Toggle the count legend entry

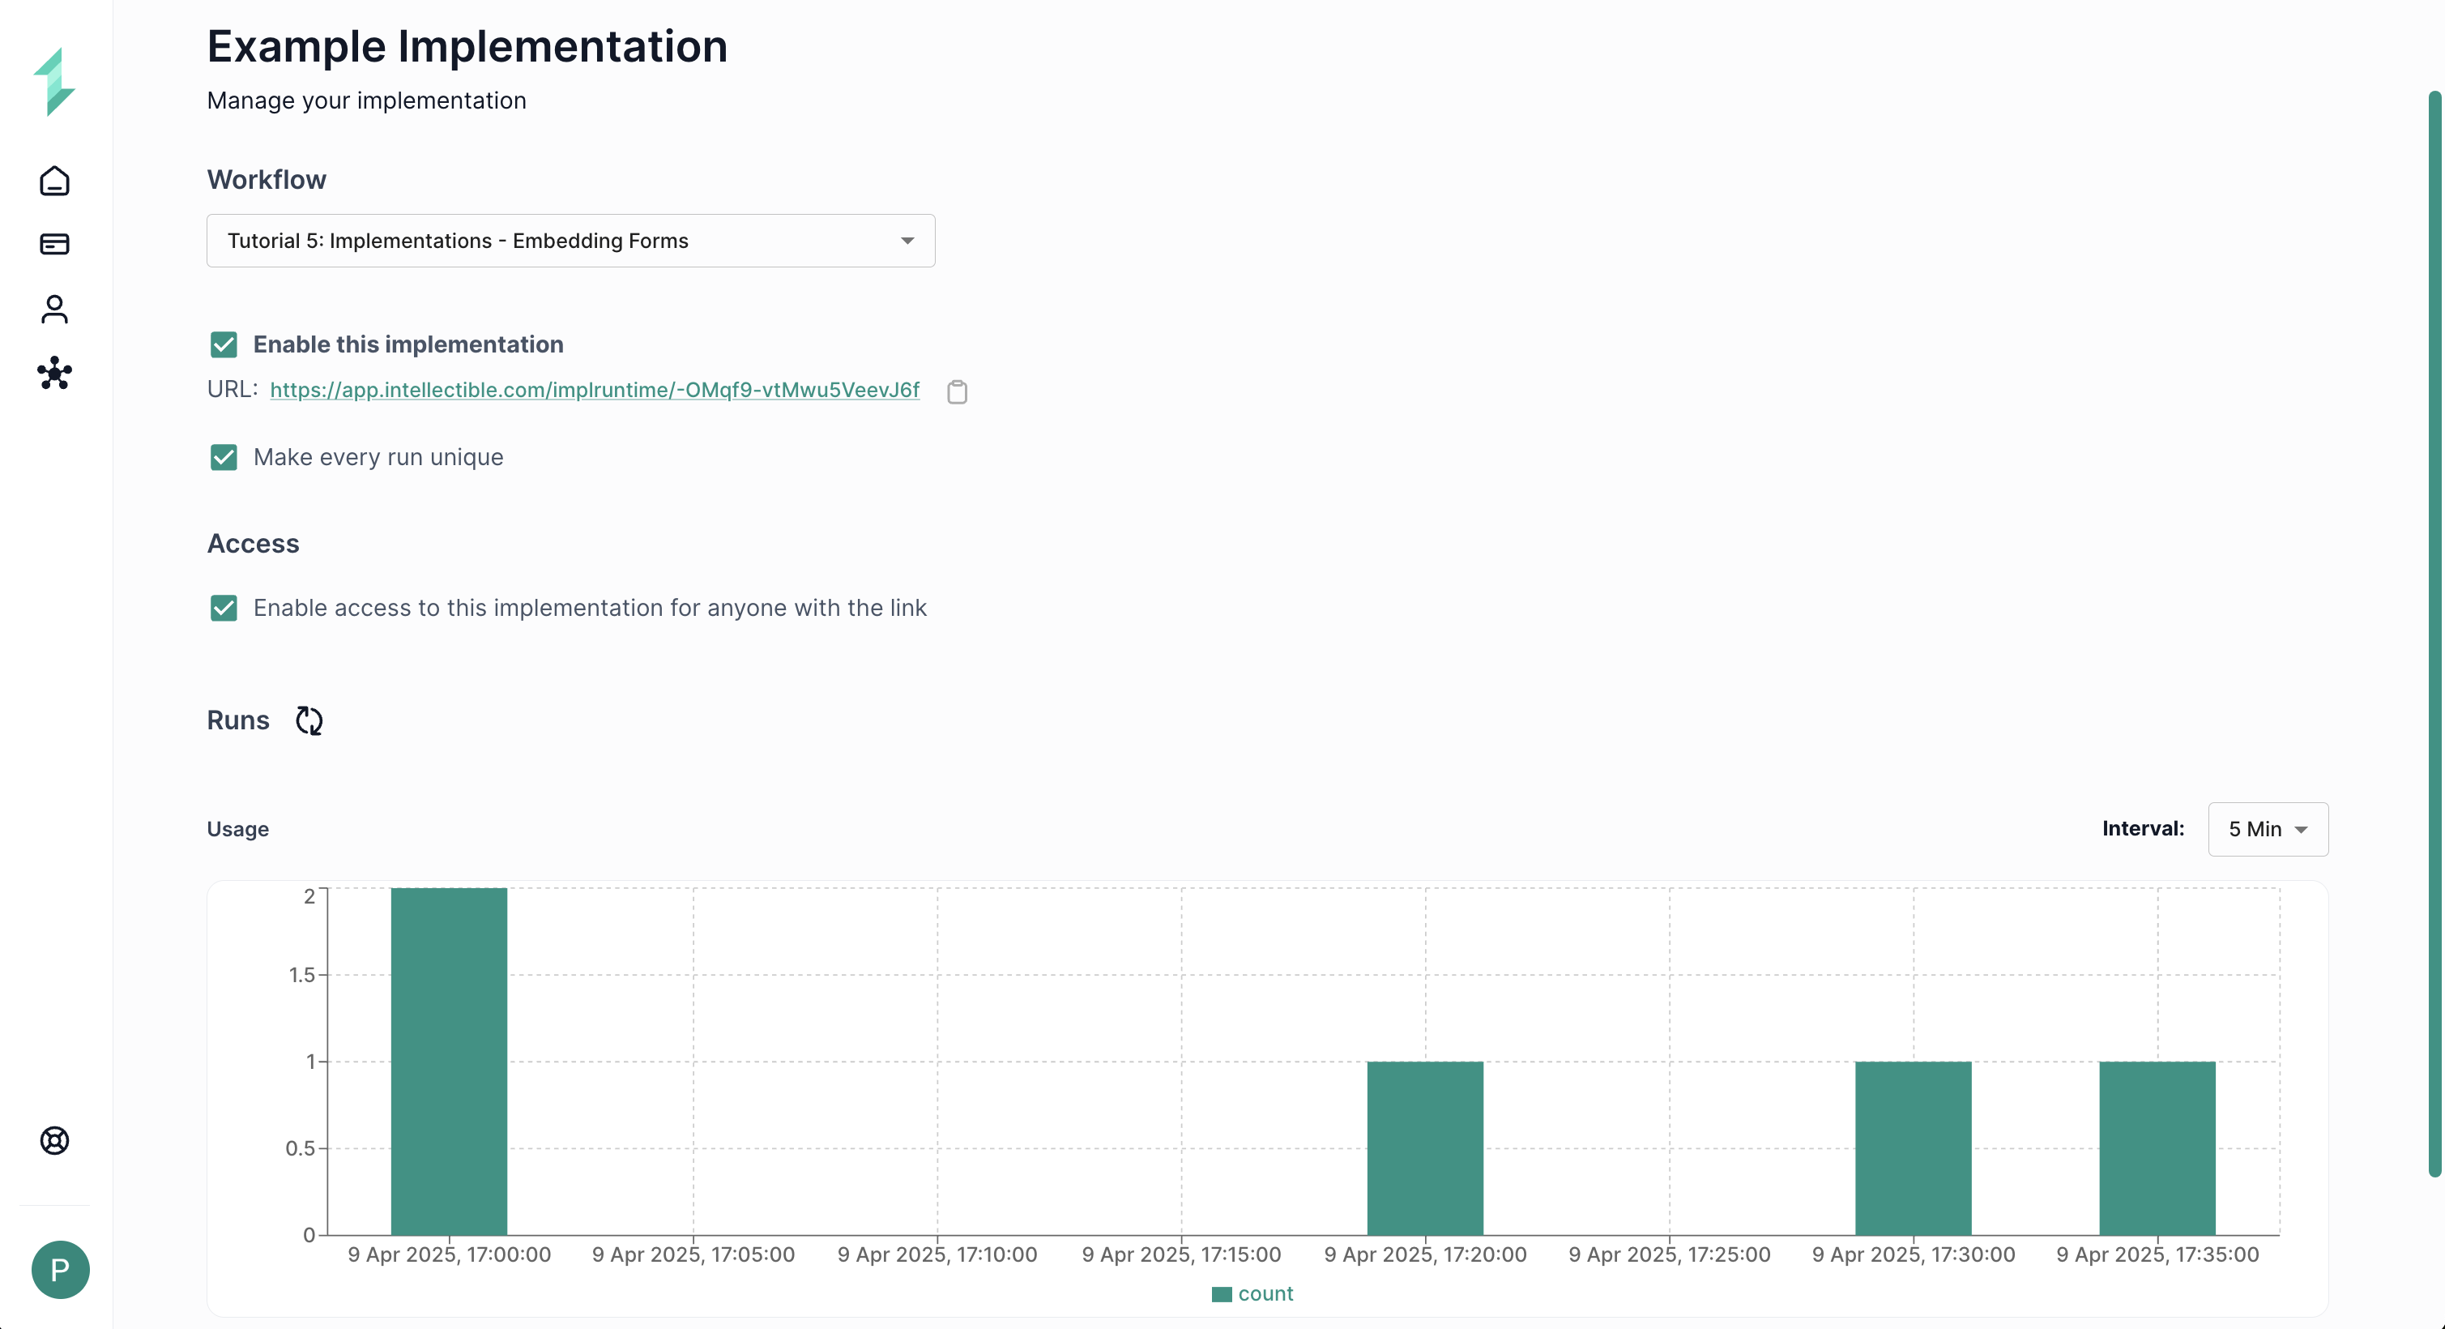(1252, 1294)
